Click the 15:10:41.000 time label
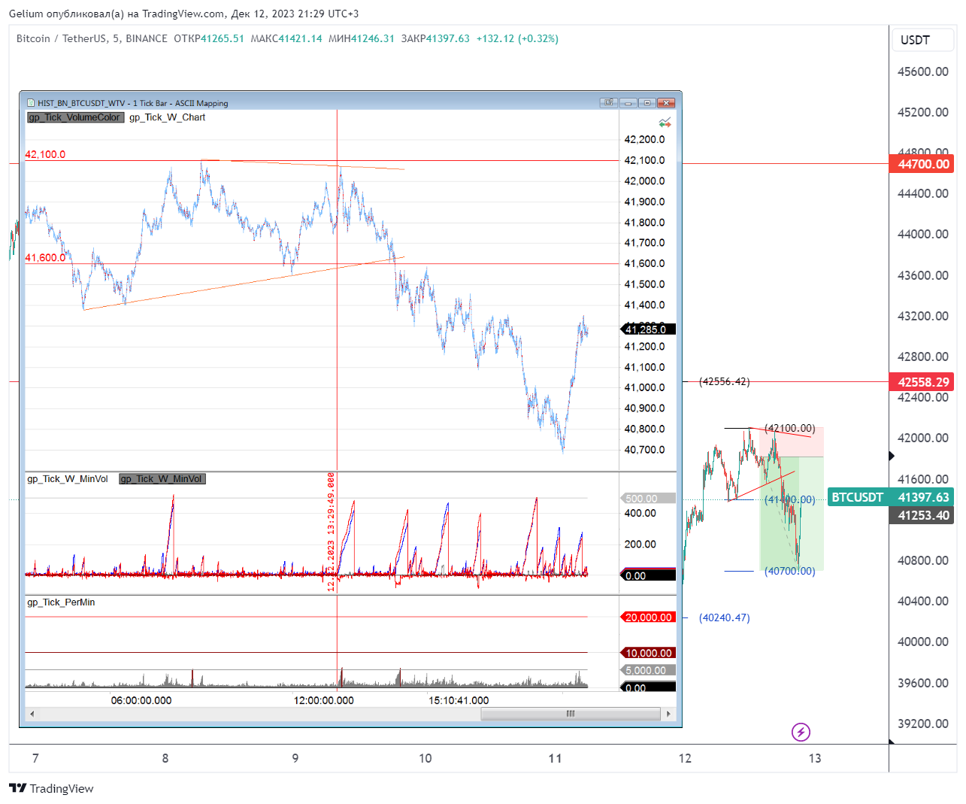The image size is (966, 804). coord(459,700)
